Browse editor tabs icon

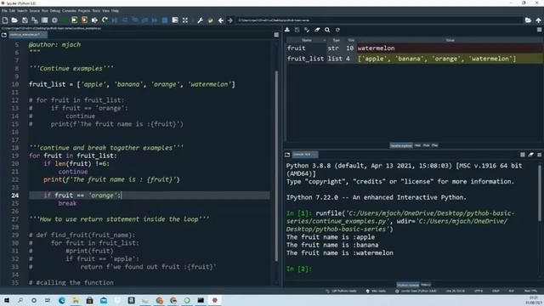pos(3,35)
